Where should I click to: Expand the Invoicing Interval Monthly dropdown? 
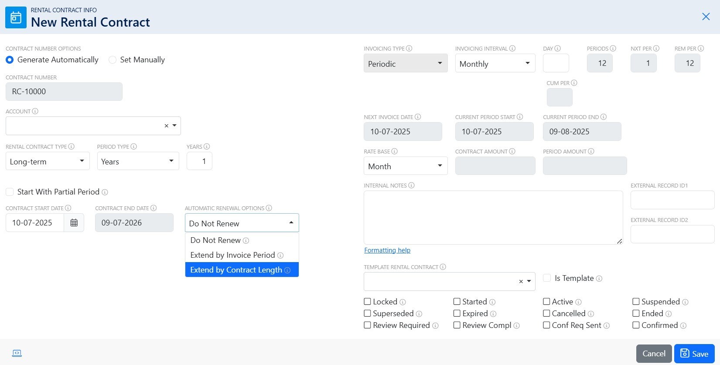(x=495, y=64)
